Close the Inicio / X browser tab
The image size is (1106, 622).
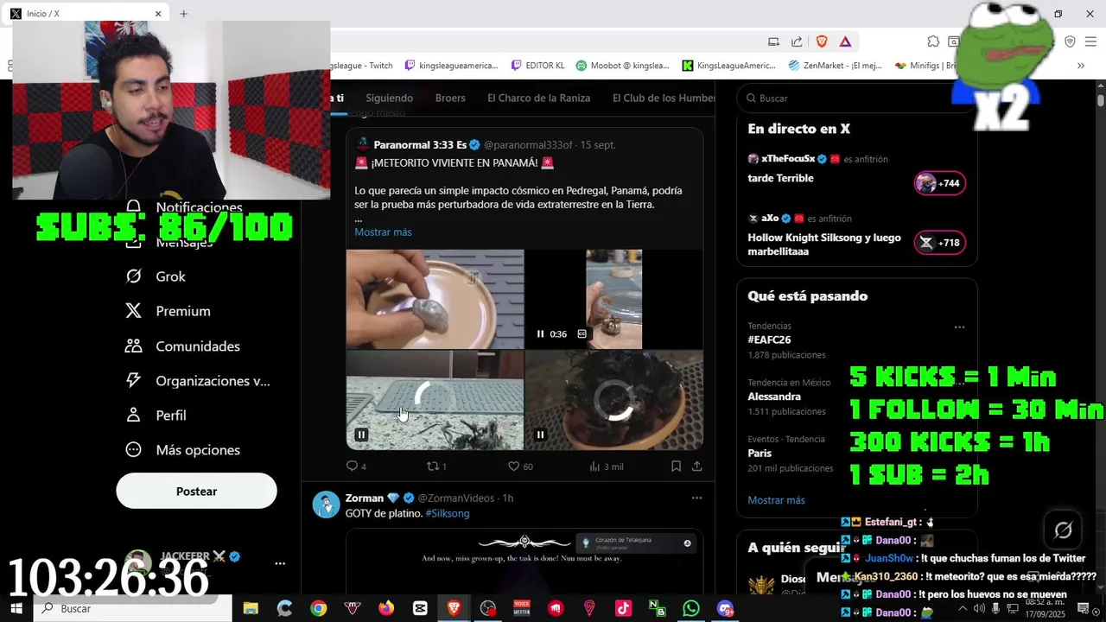click(158, 14)
